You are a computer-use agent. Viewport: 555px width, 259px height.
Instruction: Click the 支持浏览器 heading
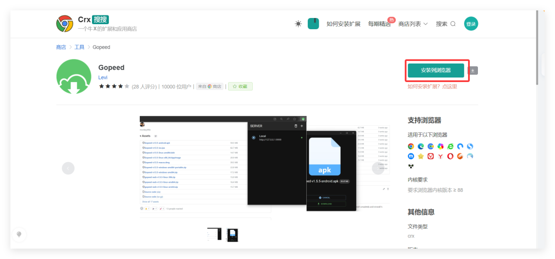[424, 120]
